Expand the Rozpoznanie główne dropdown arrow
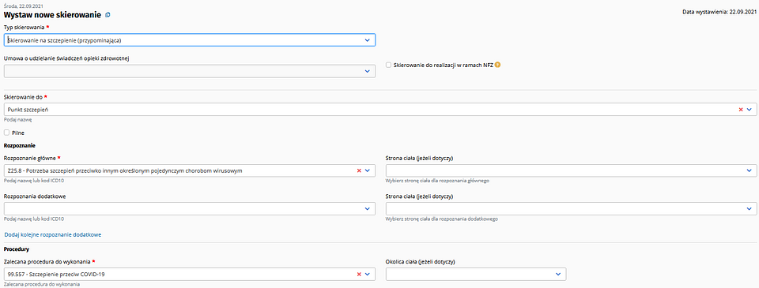The height and width of the screenshot is (288, 759). coord(367,170)
